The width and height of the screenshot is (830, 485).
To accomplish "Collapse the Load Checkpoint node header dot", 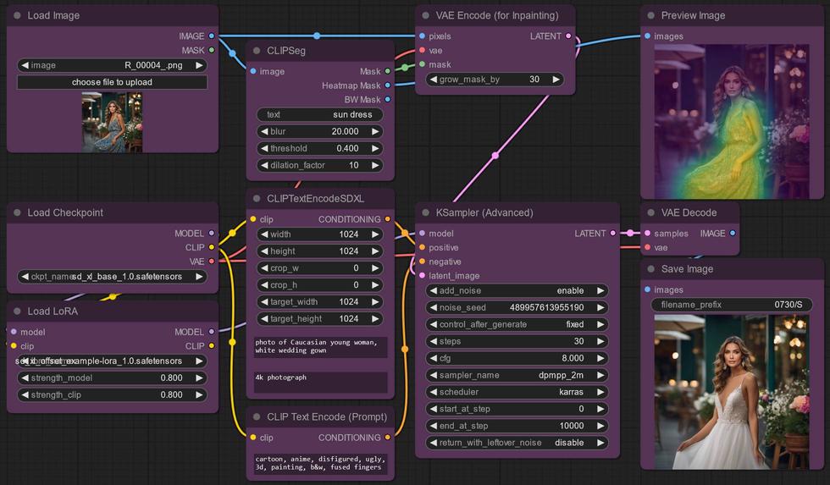I will 17,212.
